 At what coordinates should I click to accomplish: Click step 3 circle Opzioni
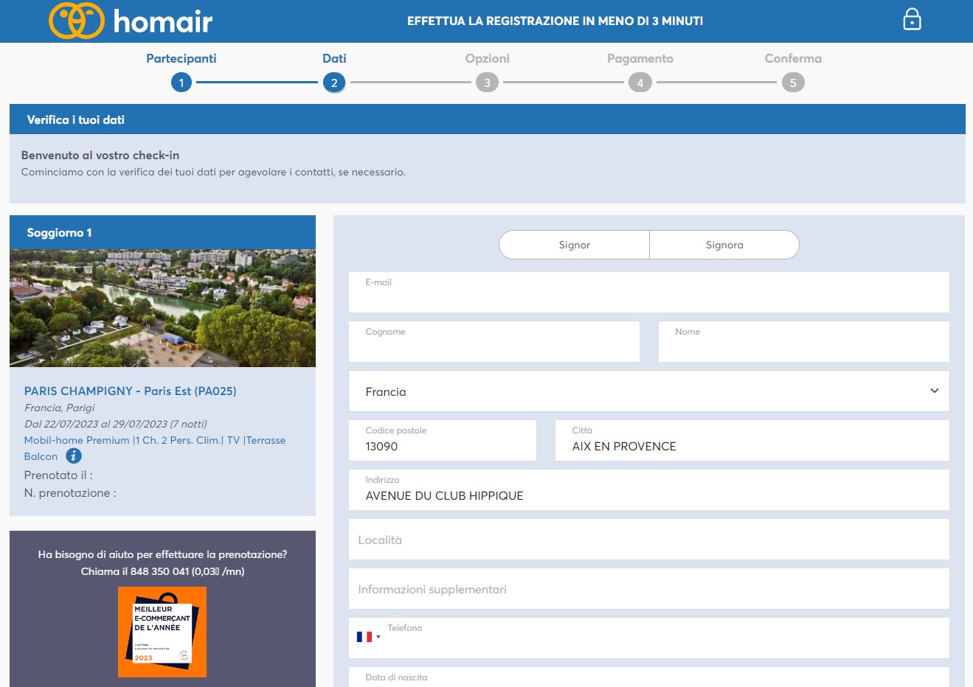487,83
